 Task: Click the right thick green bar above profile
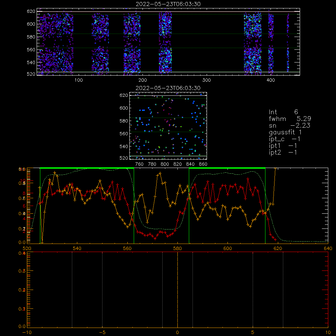227,168
